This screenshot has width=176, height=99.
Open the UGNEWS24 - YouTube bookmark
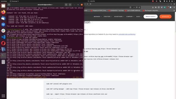coord(116,10)
